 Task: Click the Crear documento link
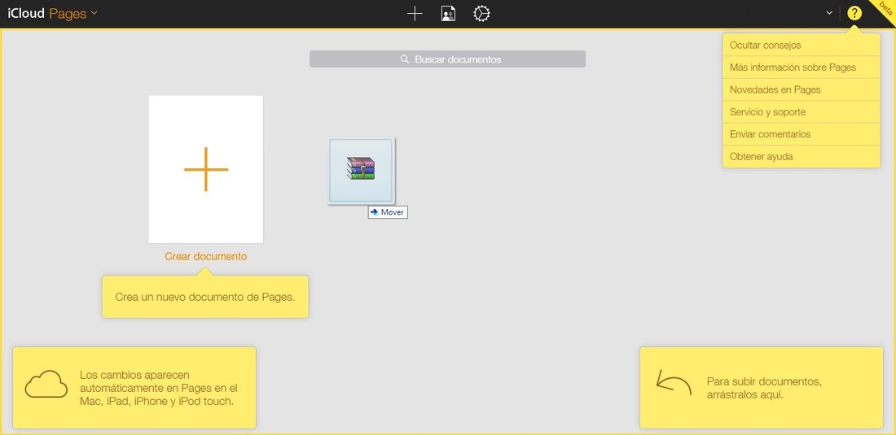[x=206, y=257]
